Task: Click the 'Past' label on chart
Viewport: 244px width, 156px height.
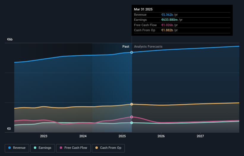Action: 126,47
